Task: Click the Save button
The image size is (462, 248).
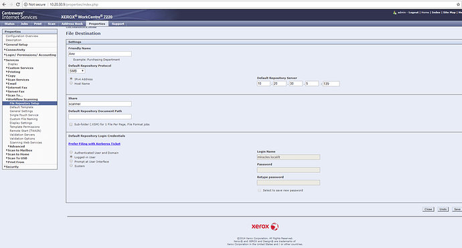Action: (457, 209)
